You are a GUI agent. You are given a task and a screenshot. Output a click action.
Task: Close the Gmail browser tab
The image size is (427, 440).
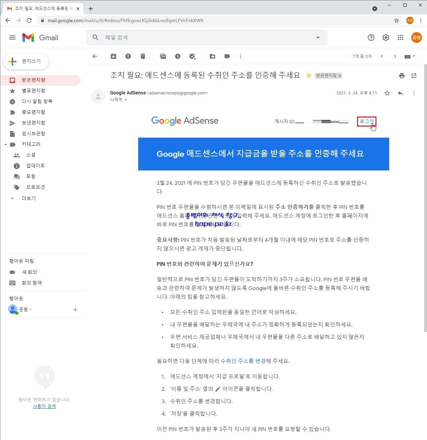[78, 9]
